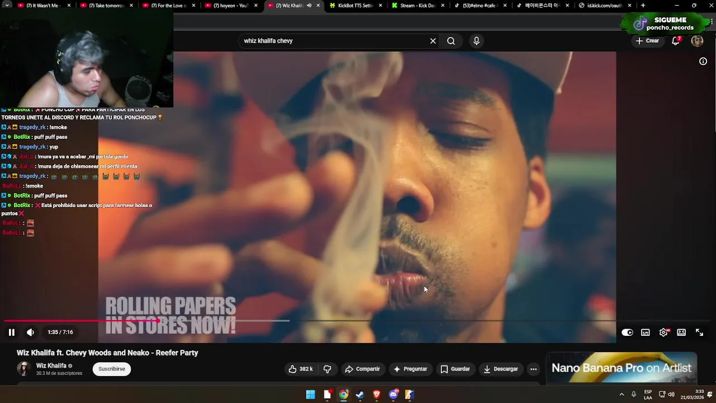Open Brave browser from the taskbar
The width and height of the screenshot is (716, 403).
coord(376,395)
